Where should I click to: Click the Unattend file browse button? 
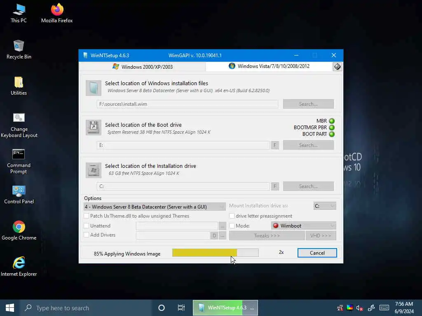(x=222, y=226)
